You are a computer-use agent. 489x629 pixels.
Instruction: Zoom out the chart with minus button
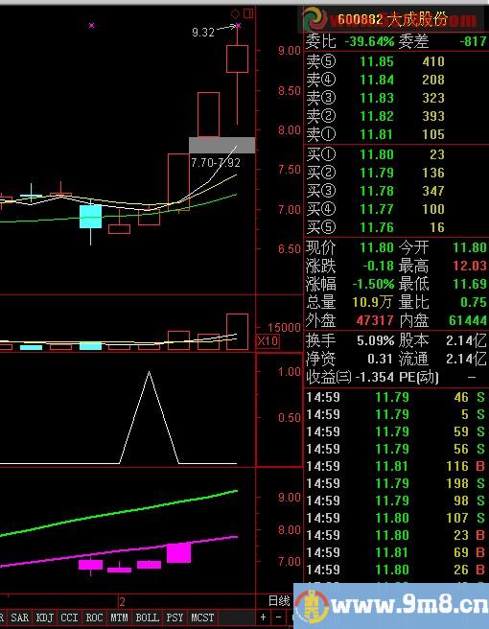279,617
